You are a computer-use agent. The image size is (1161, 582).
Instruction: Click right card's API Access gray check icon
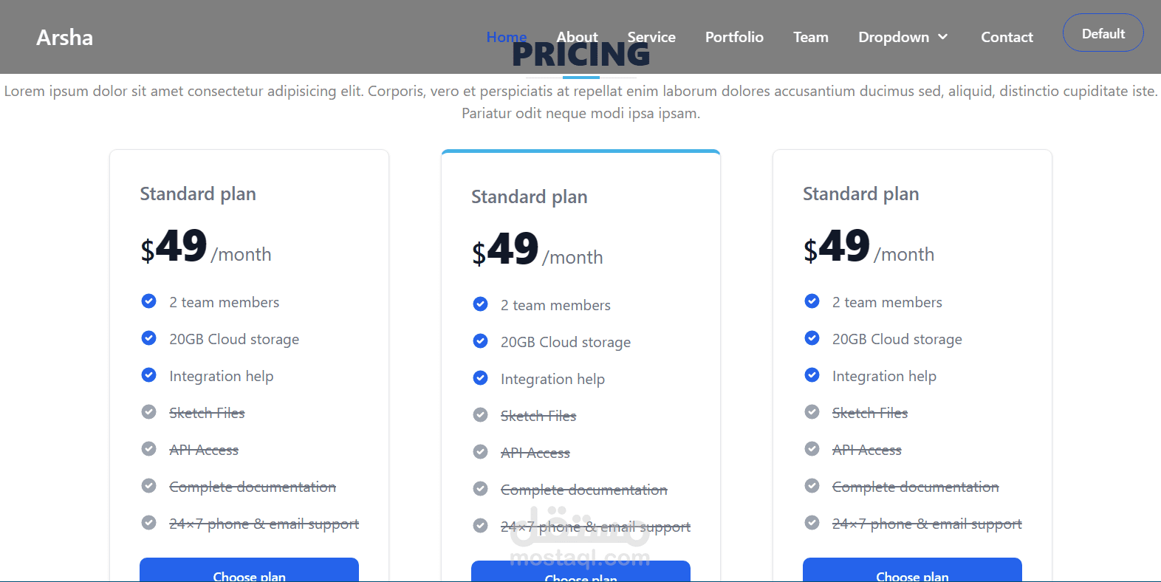click(x=812, y=449)
